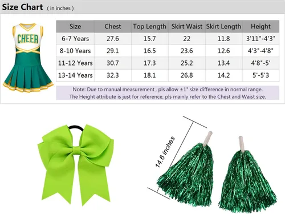Viewport: 285px width, 214px height.
Task: Click top length value '18.1'
Action: 150,75
